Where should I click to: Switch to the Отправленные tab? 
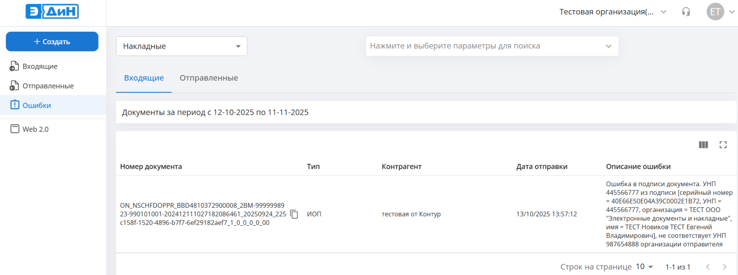pyautogui.click(x=208, y=78)
